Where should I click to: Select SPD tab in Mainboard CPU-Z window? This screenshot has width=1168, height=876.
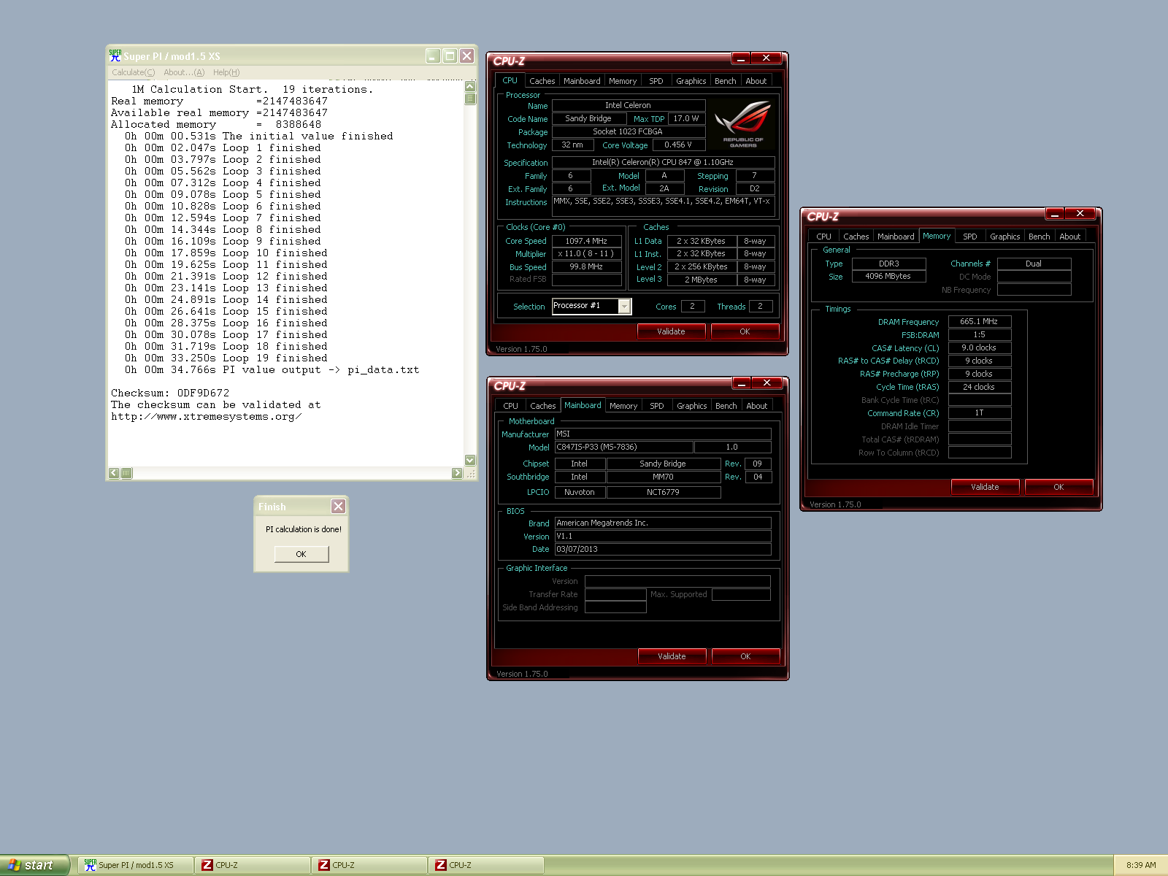tap(657, 406)
